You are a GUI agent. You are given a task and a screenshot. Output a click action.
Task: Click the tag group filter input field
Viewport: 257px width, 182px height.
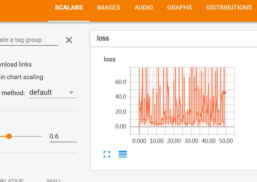(x=29, y=40)
